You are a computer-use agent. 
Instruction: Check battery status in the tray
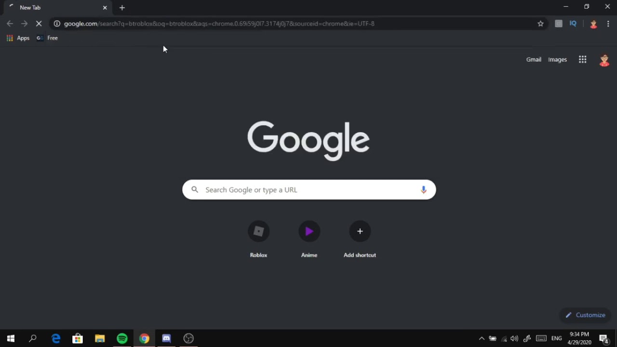pyautogui.click(x=492, y=338)
